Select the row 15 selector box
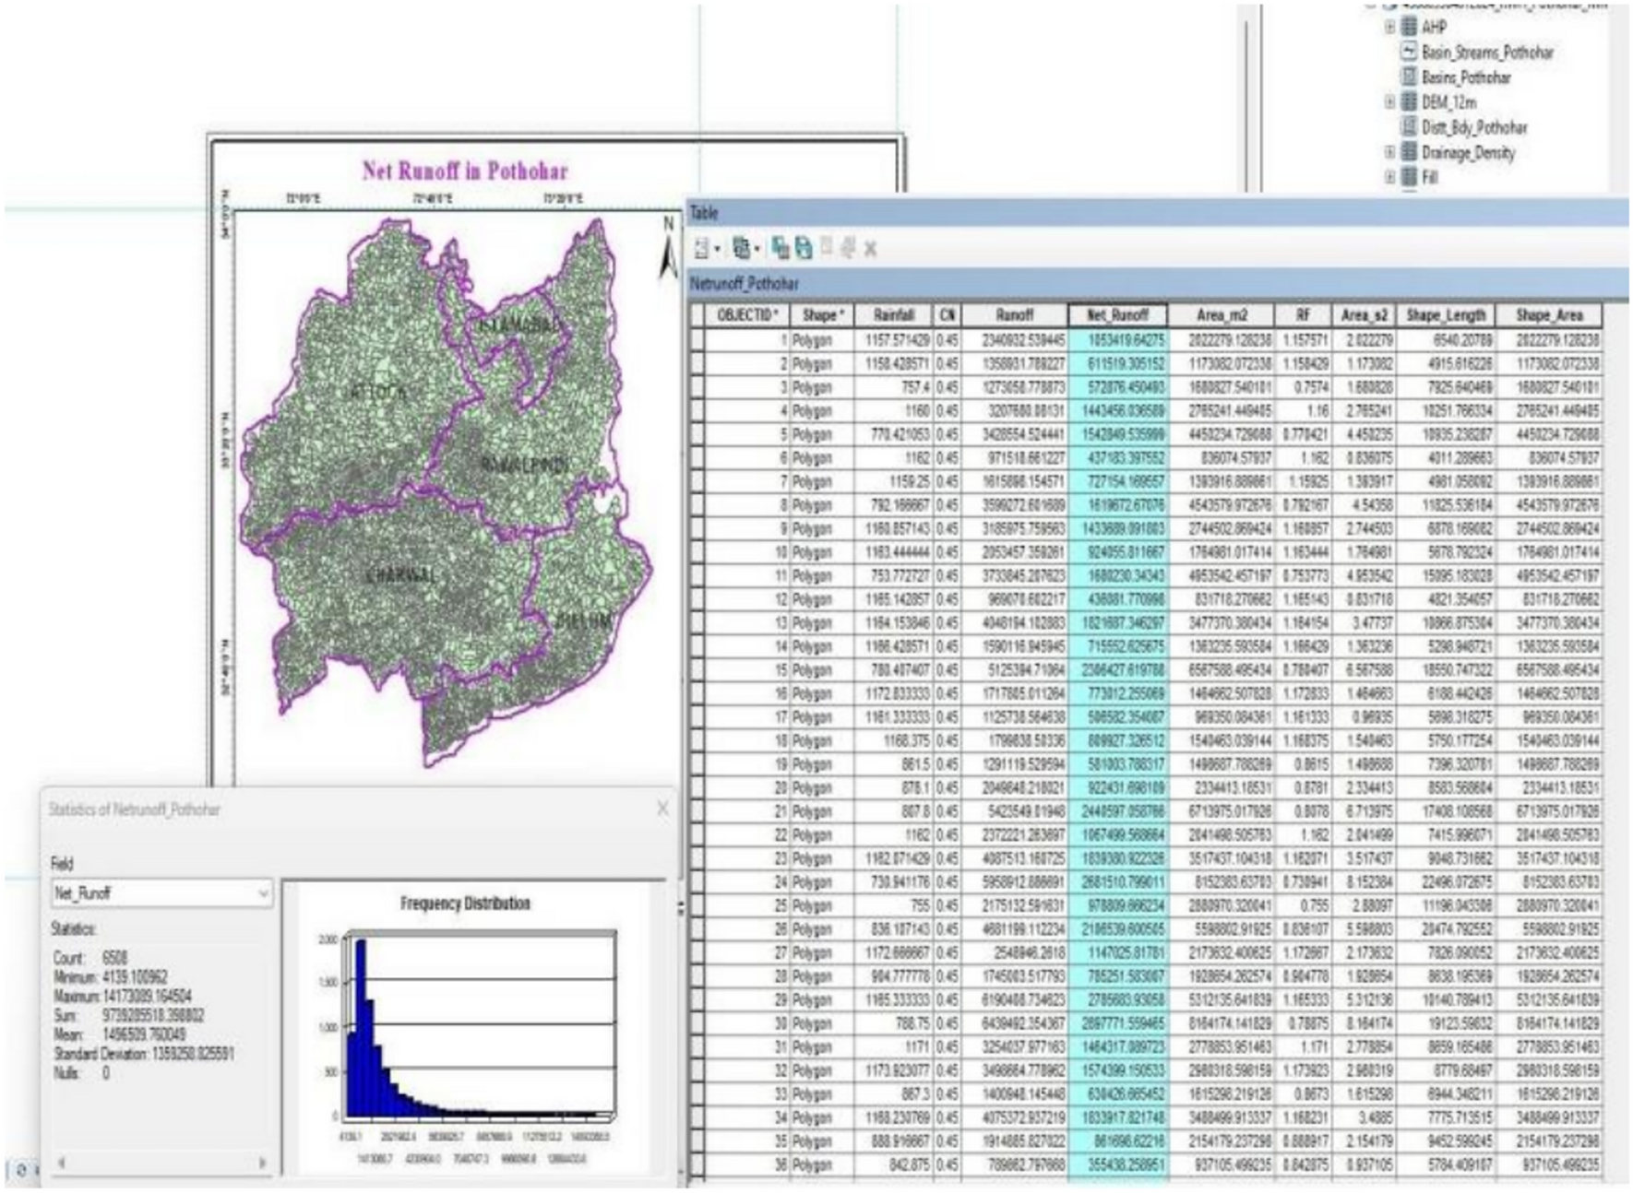The image size is (1633, 1193). (x=697, y=670)
